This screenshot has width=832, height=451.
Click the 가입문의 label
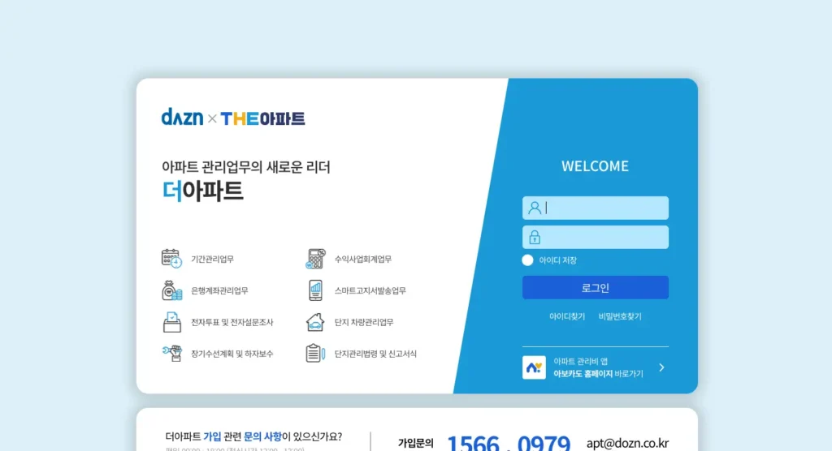tap(415, 443)
